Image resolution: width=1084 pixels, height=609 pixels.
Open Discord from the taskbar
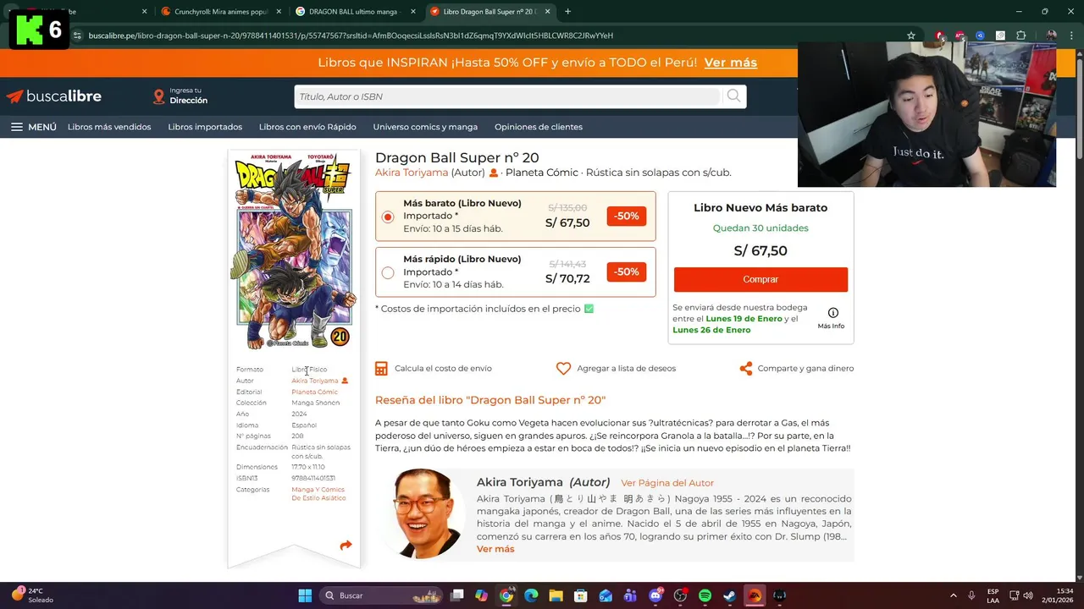[x=655, y=595]
